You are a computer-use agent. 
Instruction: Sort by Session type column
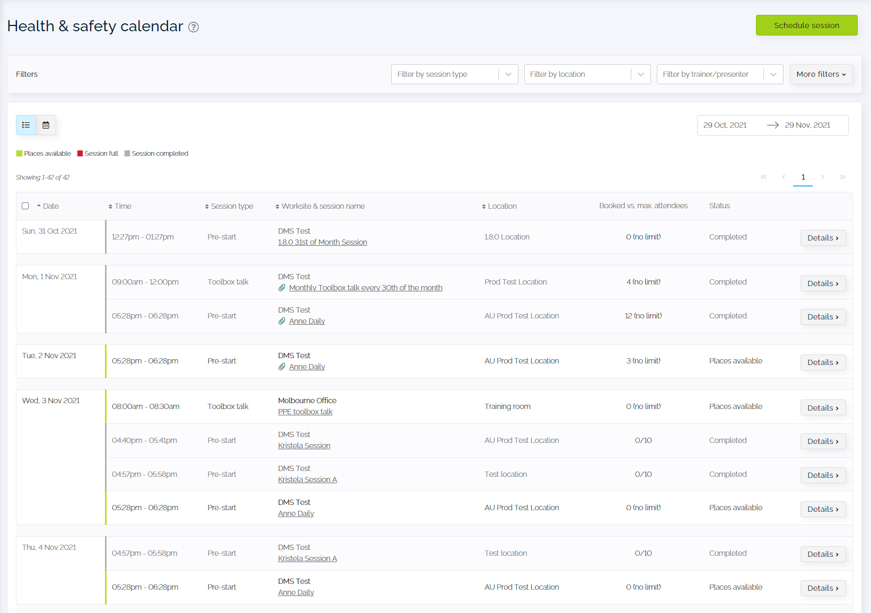[229, 206]
